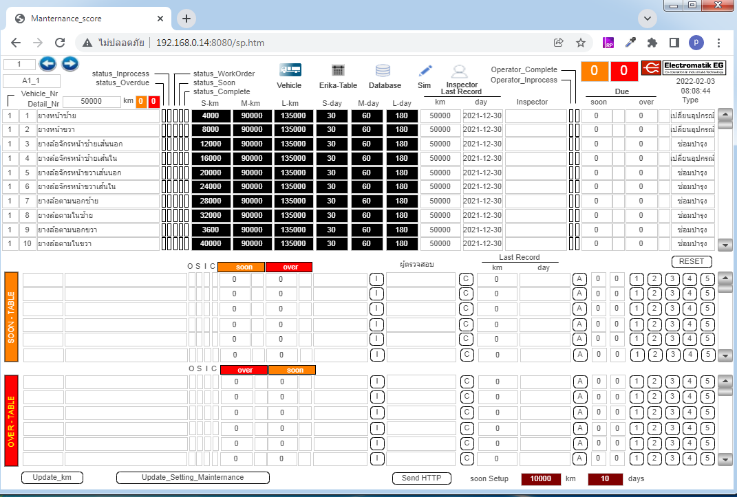This screenshot has height=497, width=737.
Task: Open Chrome tab search dropdown
Action: point(648,19)
